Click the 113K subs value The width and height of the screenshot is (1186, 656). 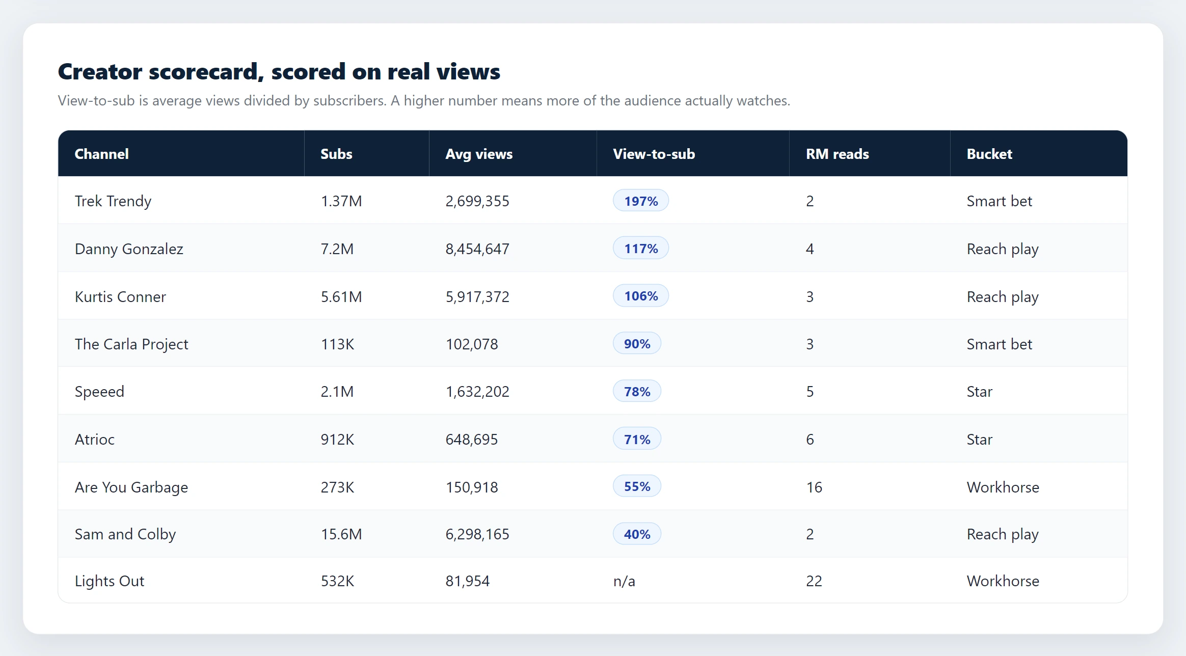point(337,344)
